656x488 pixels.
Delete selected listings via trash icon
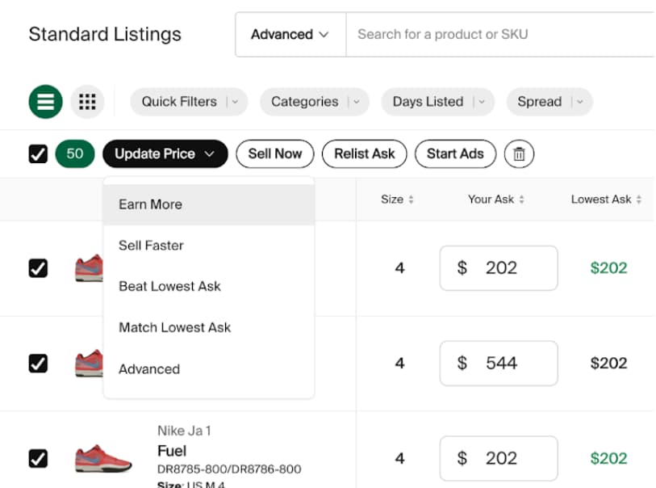click(519, 154)
